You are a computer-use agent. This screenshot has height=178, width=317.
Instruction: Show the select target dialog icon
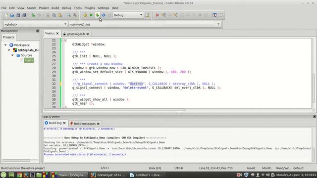click(147, 15)
